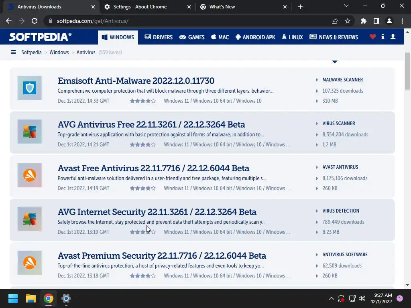Viewport: 411px width, 308px height.
Task: Open the GAMES section
Action: coord(192,37)
